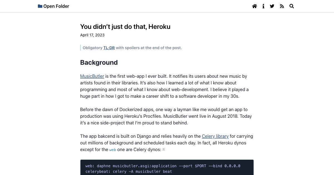Visit the Celery library link
The height and width of the screenshot is (175, 334).
(215, 136)
